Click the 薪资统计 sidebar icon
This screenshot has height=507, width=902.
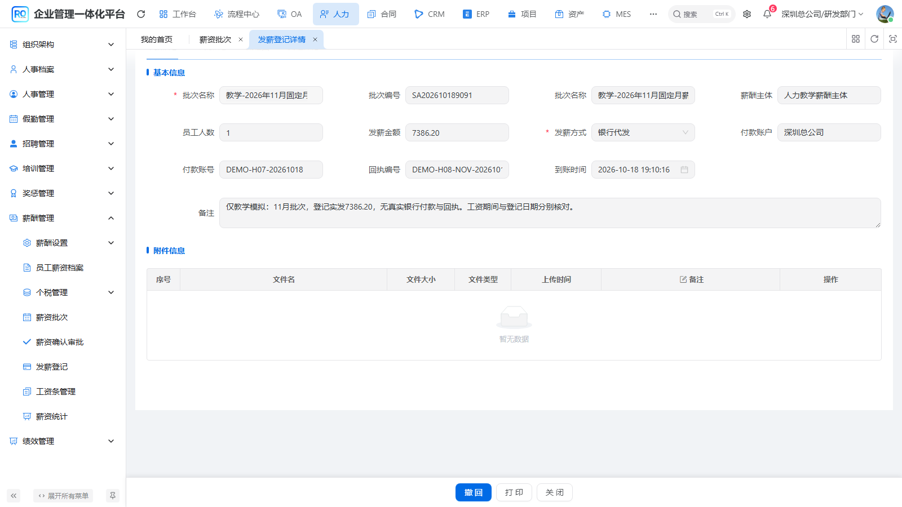[27, 416]
